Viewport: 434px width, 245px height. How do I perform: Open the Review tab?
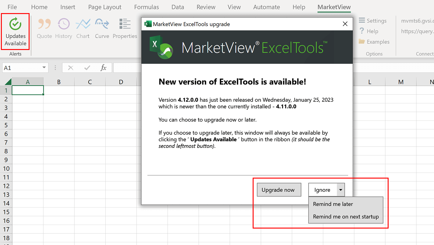pos(206,7)
